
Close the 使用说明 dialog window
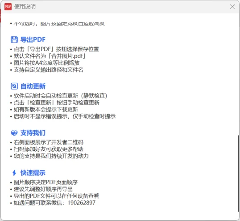click(x=232, y=7)
